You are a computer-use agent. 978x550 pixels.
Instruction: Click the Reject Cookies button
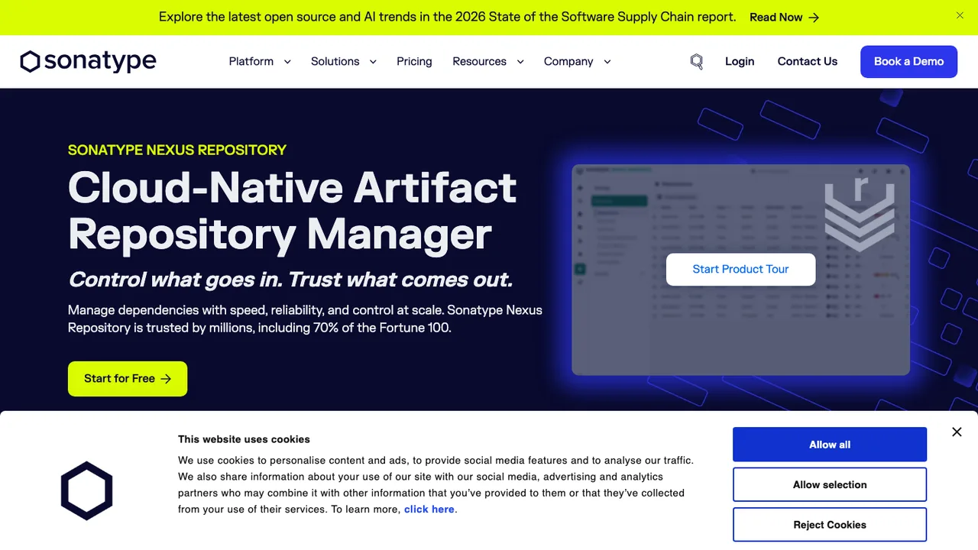point(830,525)
